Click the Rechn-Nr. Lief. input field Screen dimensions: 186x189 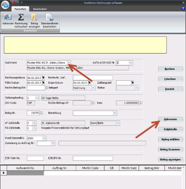point(93,77)
